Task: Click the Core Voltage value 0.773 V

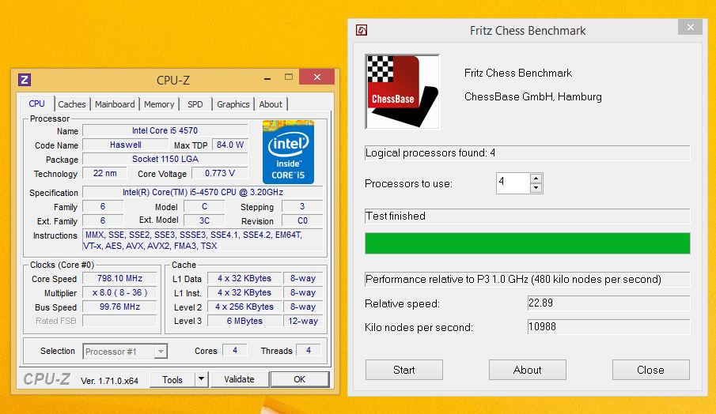Action: pyautogui.click(x=220, y=173)
